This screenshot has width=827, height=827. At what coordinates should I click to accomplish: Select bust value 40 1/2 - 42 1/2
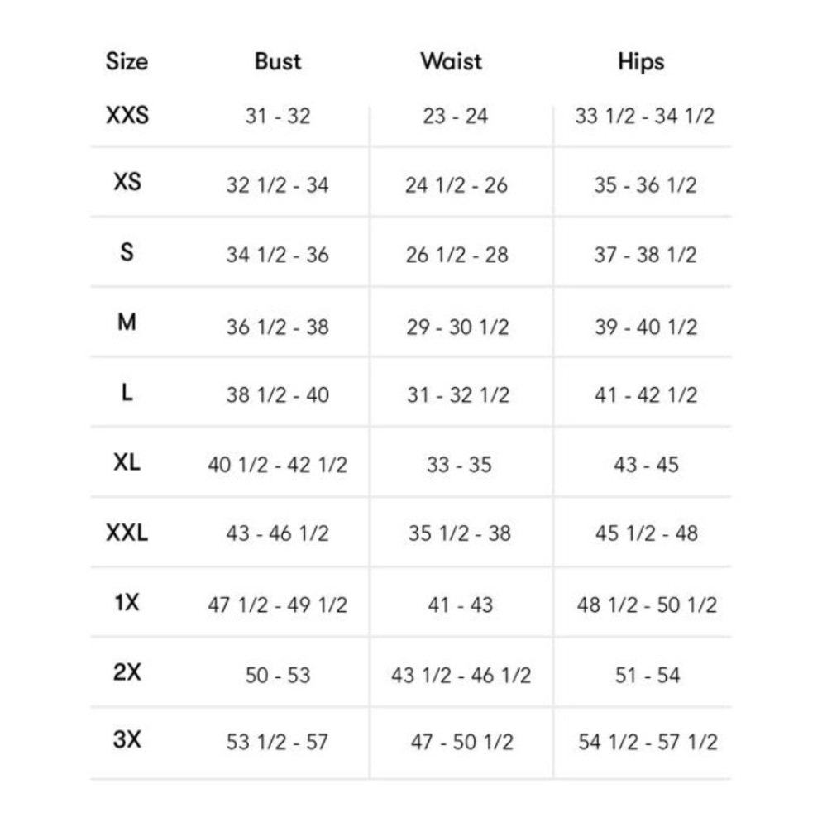coord(278,465)
